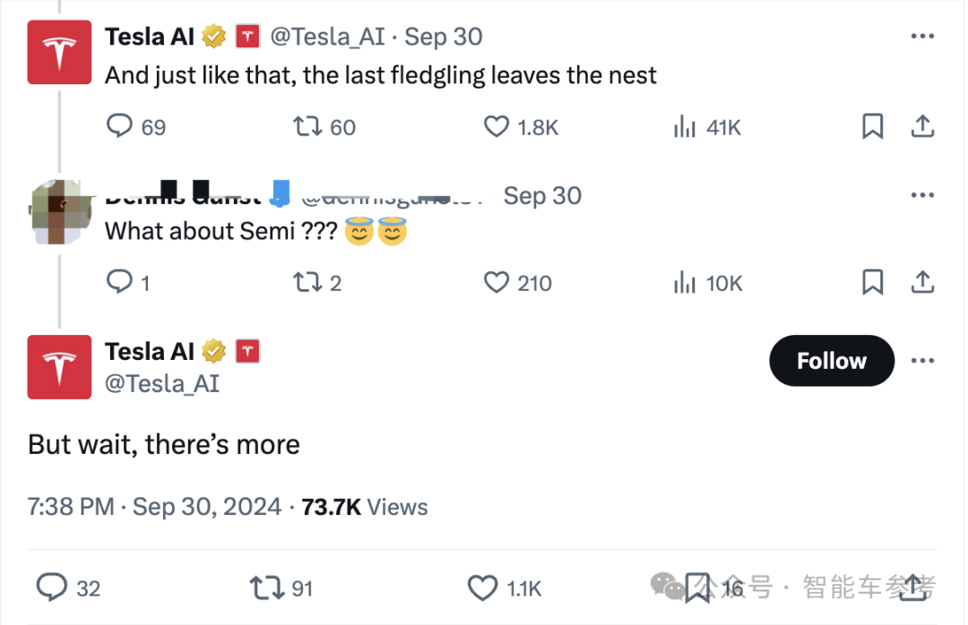968x625 pixels.
Task: Bookmark the 'What about Semi' reply
Action: click(872, 283)
